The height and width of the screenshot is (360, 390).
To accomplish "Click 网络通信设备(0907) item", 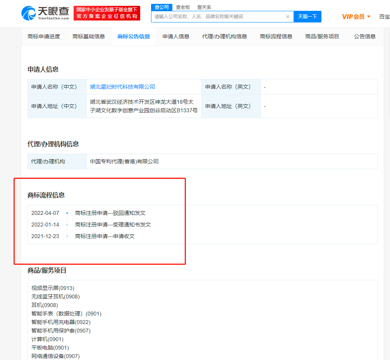I will pos(55,356).
